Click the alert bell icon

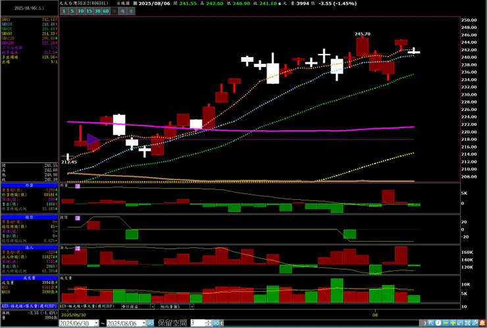tap(482, 323)
